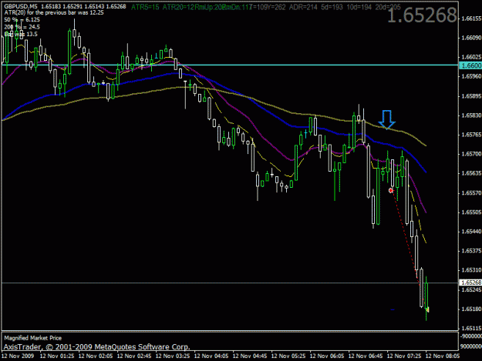Click the 1.66090 price axis label
482x361 pixels.
pos(471,38)
